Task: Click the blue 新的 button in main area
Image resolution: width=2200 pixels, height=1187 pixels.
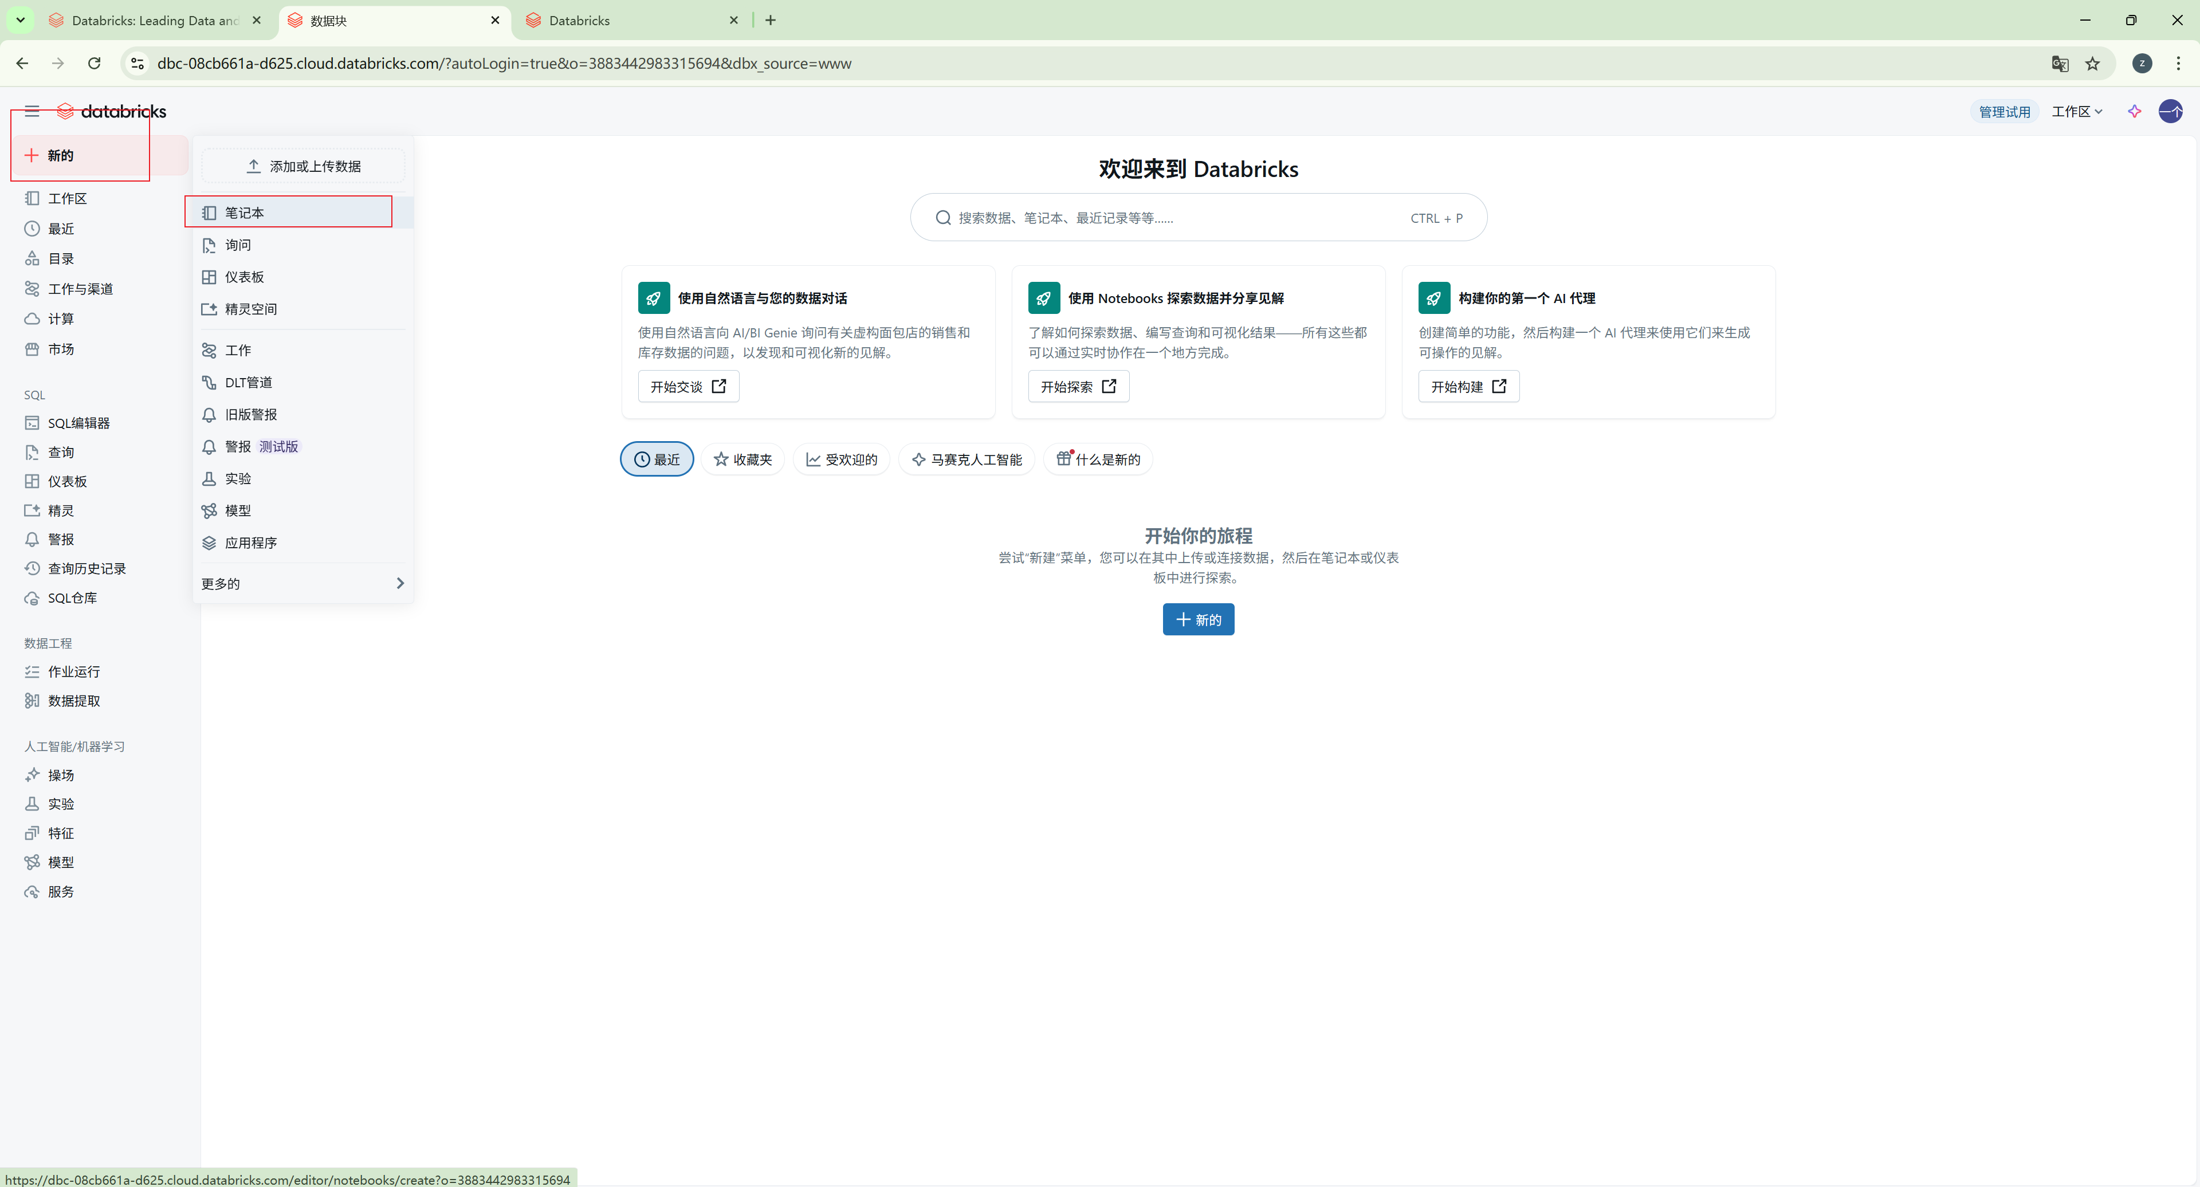Action: click(x=1198, y=619)
